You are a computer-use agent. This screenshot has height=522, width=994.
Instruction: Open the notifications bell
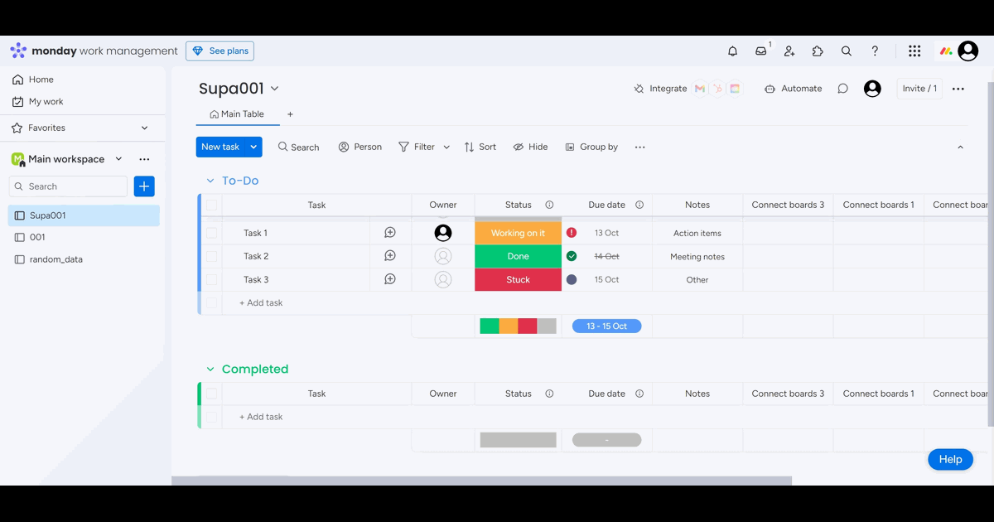point(732,51)
